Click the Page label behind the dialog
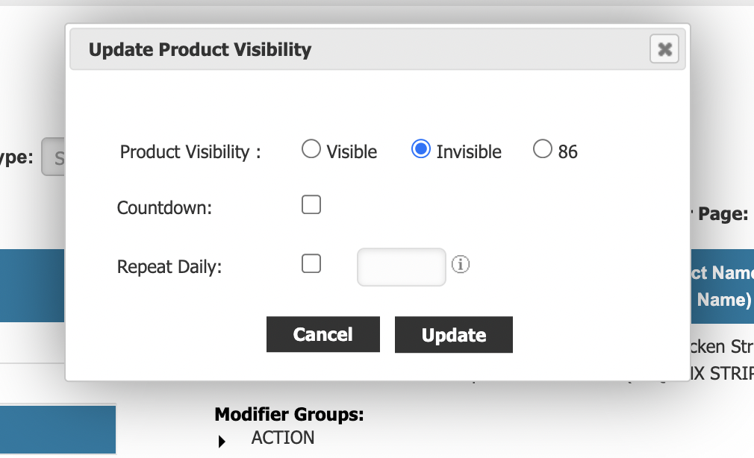 point(721,214)
